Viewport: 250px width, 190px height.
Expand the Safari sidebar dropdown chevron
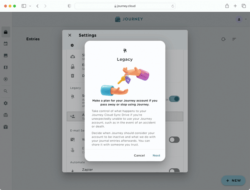[30, 6]
